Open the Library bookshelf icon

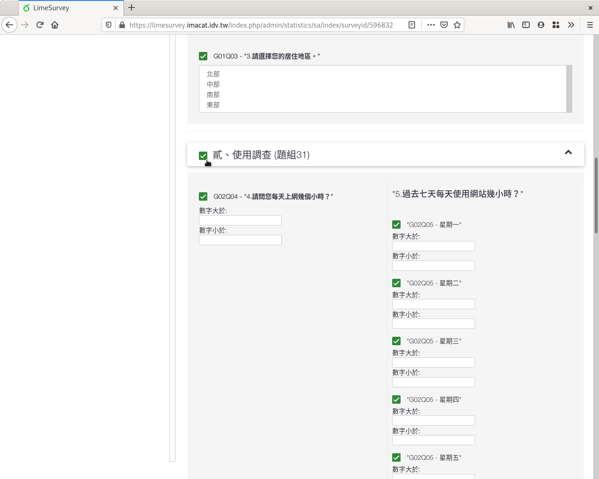click(x=511, y=25)
